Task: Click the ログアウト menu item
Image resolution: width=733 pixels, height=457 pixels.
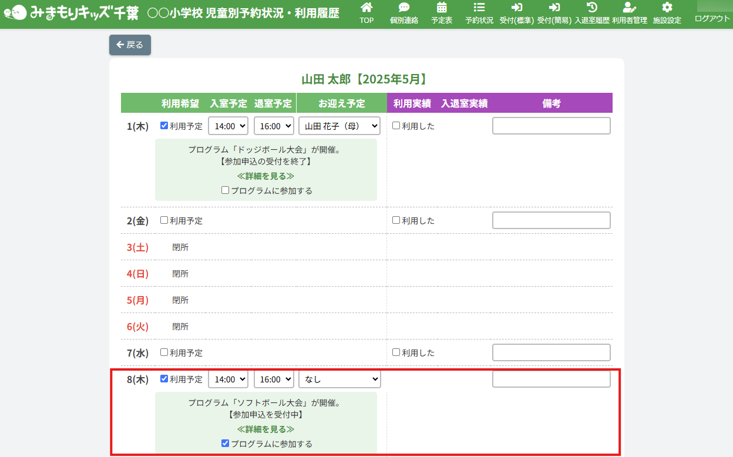Action: tap(712, 18)
